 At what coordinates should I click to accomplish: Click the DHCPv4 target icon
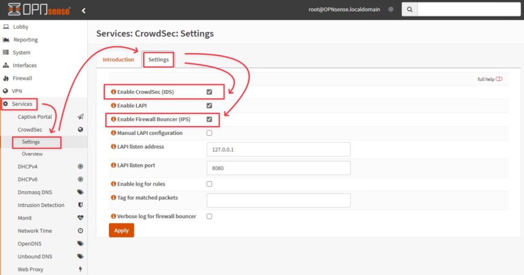point(80,166)
